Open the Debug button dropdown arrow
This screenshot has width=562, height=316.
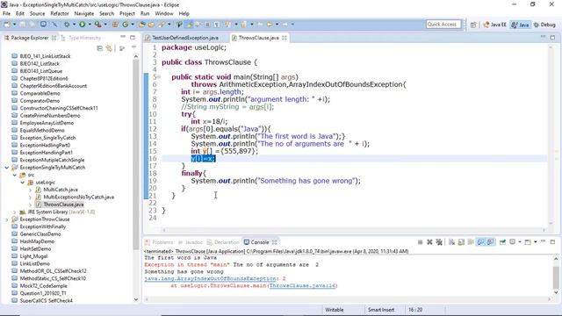pos(74,25)
